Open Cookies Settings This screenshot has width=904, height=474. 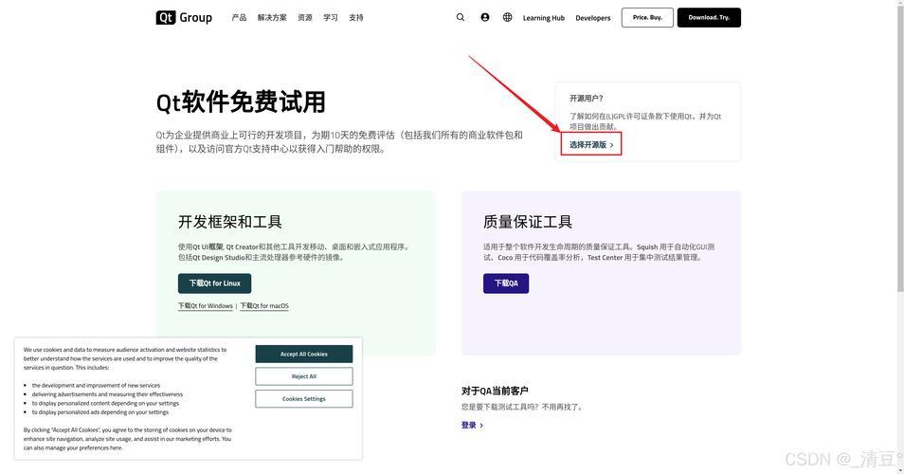coord(304,399)
